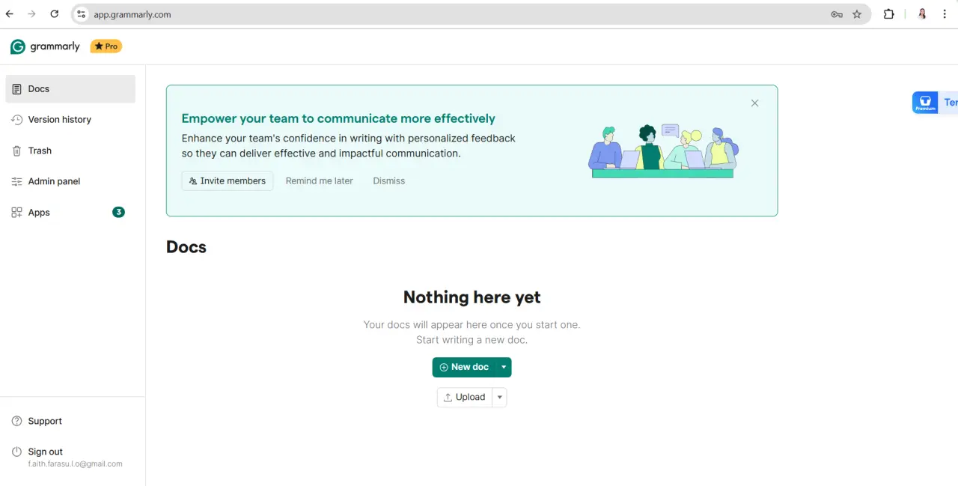Go to Trash in the sidebar
This screenshot has width=958, height=486.
(70, 151)
